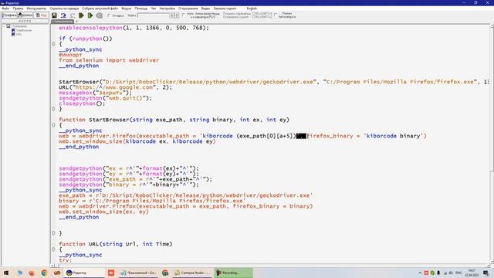The height and width of the screenshot is (278, 494).
Task: Open the Собрать запускной файл menu
Action: click(x=100, y=8)
